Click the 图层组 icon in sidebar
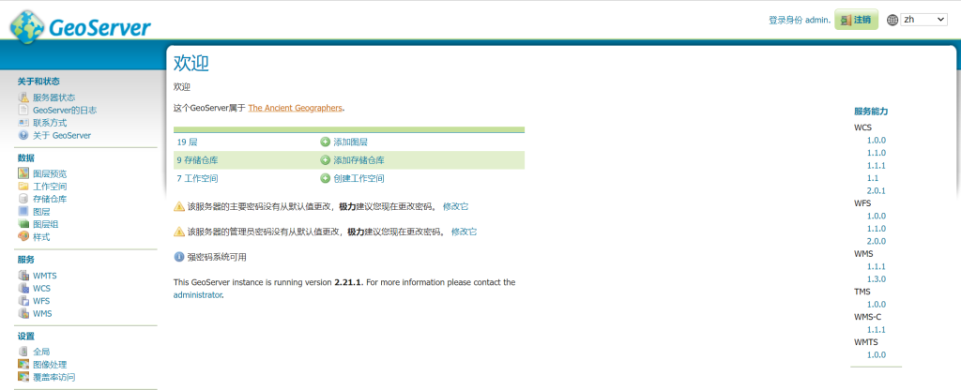Viewport: 961px width, 390px height. click(x=23, y=224)
